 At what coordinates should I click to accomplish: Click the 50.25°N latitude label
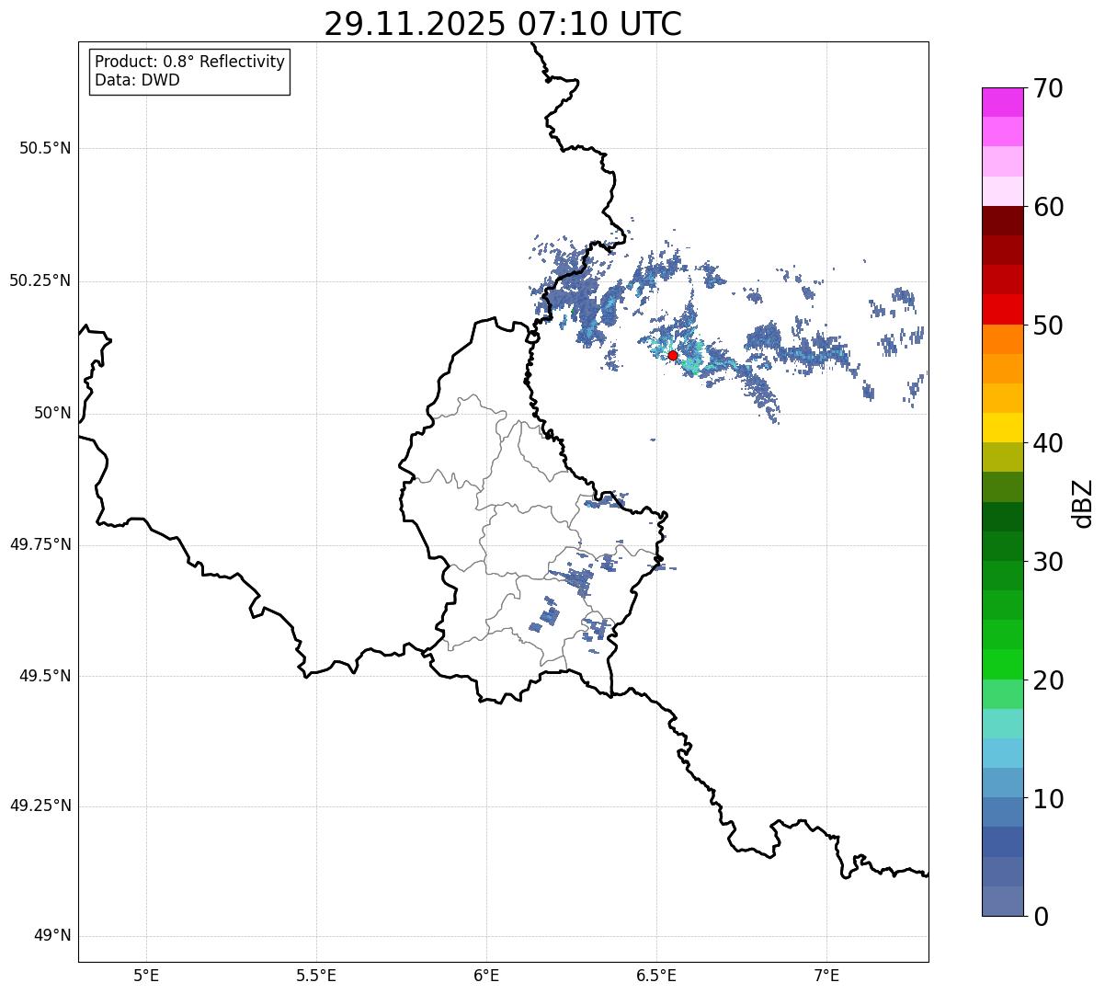40,280
